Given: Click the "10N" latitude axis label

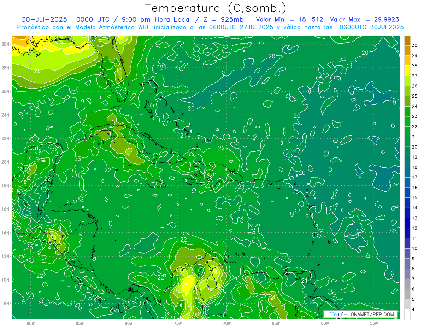Looking at the screenshot, I should point(6,280).
